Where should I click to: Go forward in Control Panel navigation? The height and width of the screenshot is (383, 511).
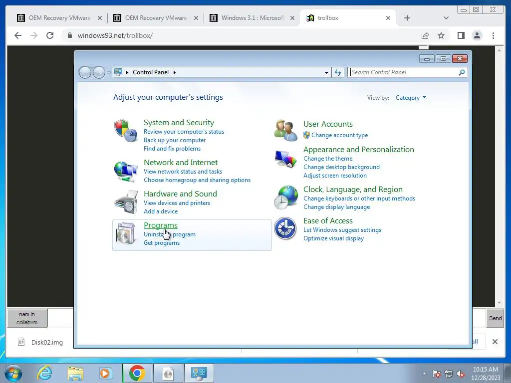point(99,72)
